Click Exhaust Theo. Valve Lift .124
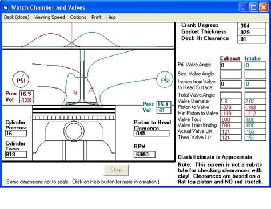271x209 pixels. 230,138
